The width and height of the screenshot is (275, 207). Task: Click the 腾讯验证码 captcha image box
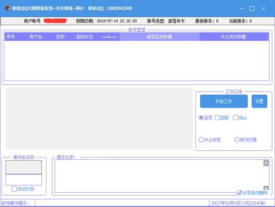[x=24, y=167]
